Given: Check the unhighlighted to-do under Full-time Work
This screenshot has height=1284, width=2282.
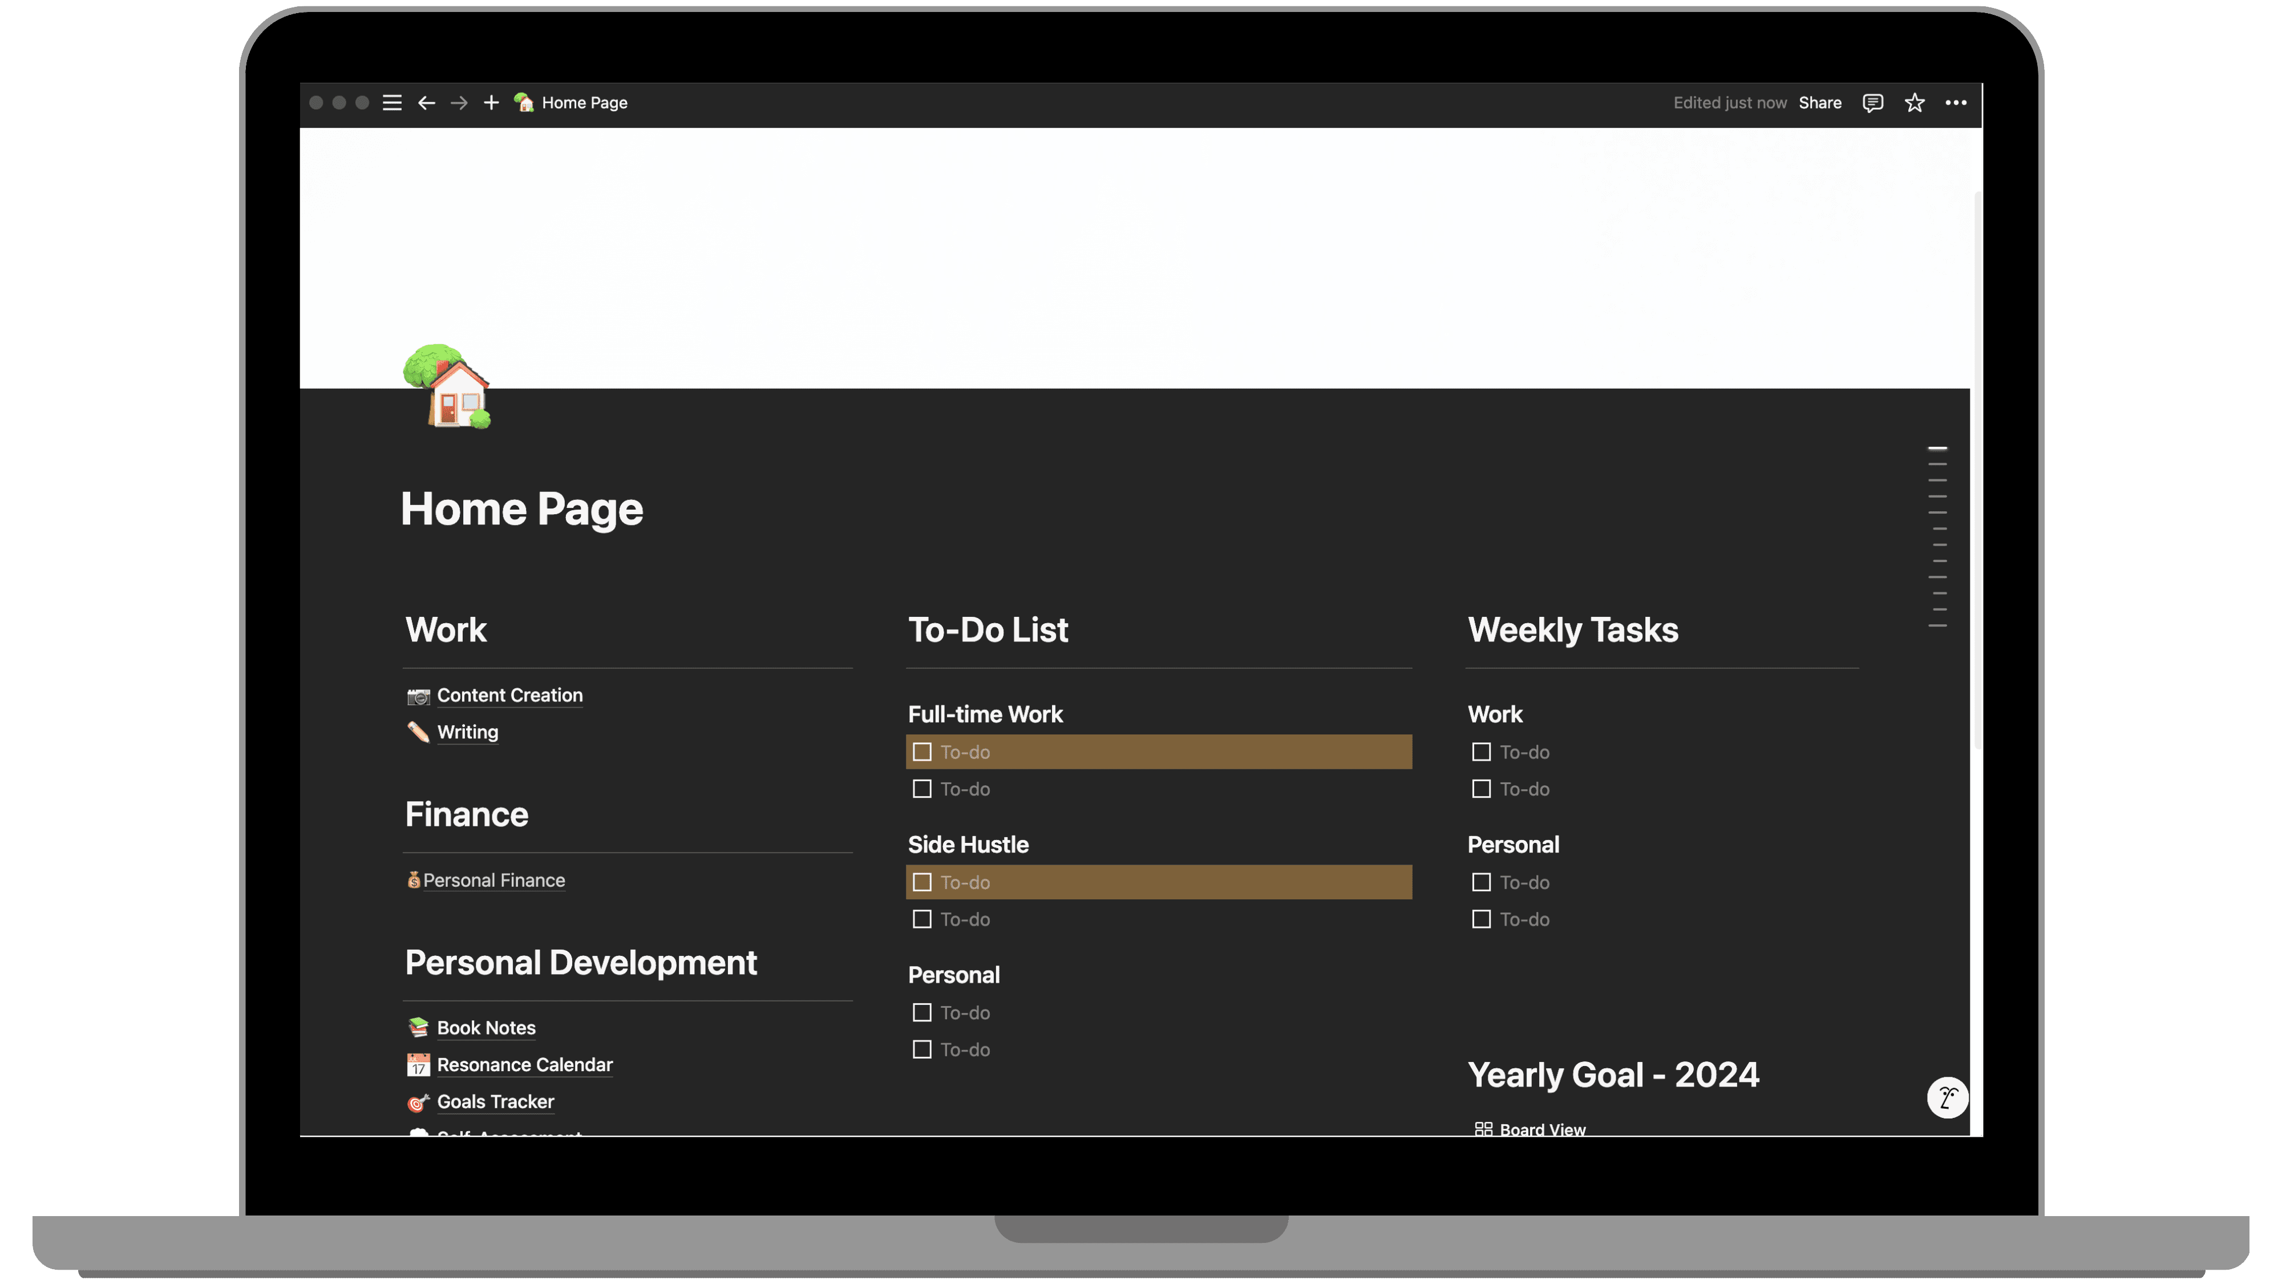Looking at the screenshot, I should 922,790.
